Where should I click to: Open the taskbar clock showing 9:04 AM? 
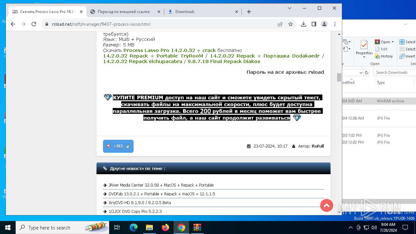(388, 227)
